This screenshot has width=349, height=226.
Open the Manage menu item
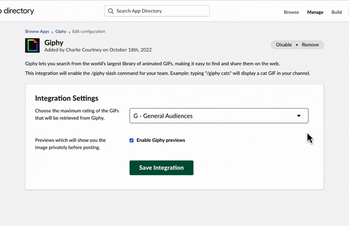click(x=315, y=12)
